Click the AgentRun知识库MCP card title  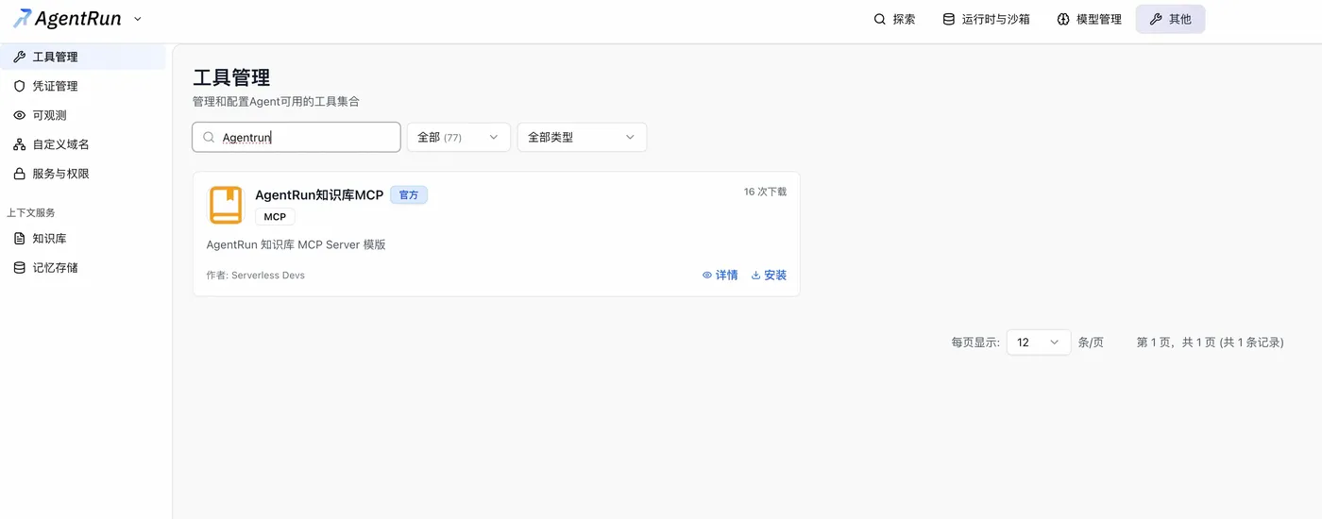pos(319,195)
